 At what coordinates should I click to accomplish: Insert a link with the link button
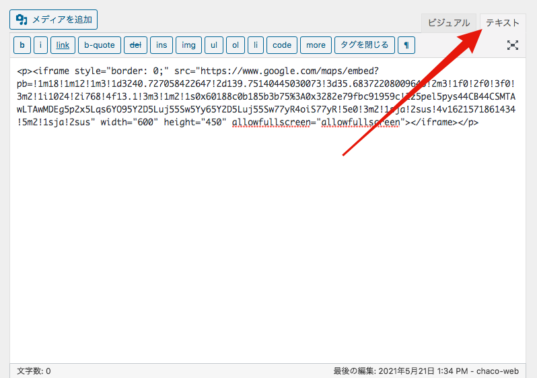pos(63,45)
